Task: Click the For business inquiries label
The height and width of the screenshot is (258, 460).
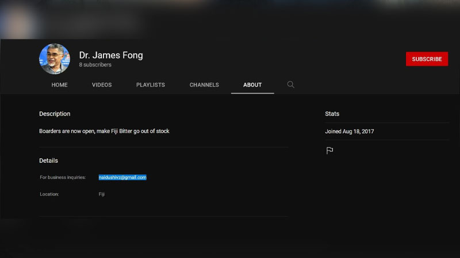Action: point(63,178)
